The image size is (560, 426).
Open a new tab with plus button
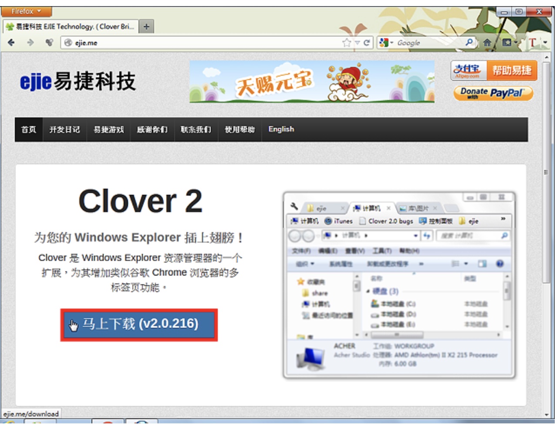146,27
